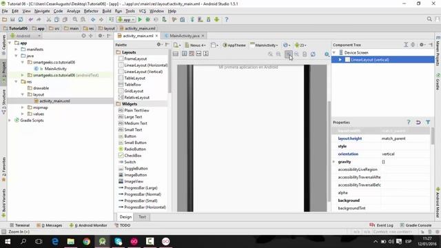Click the Zoom Out icon in the design toolbar
441x248 pixels.
pyautogui.click(x=296, y=54)
